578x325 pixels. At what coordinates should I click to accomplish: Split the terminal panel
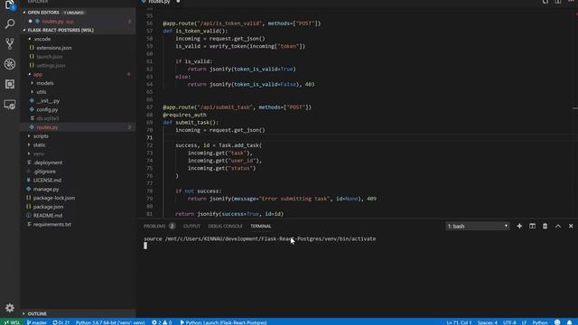532,226
